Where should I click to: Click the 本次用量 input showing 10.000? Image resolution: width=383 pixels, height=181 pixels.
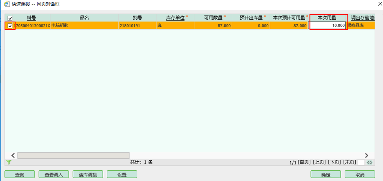click(x=328, y=26)
